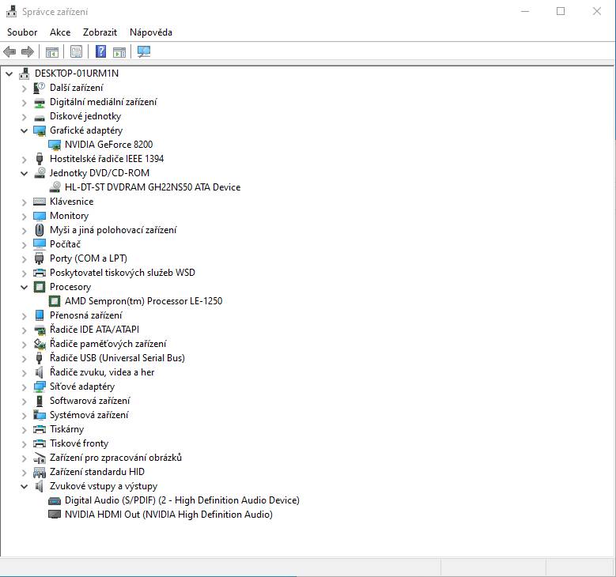Click the AMD Sempron processor chip icon
Viewport: 616px width, 577px height.
[55, 301]
